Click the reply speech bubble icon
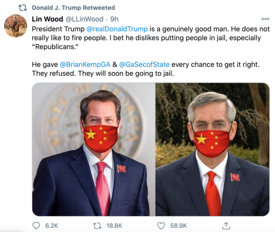The image size is (275, 232). [x=36, y=225]
